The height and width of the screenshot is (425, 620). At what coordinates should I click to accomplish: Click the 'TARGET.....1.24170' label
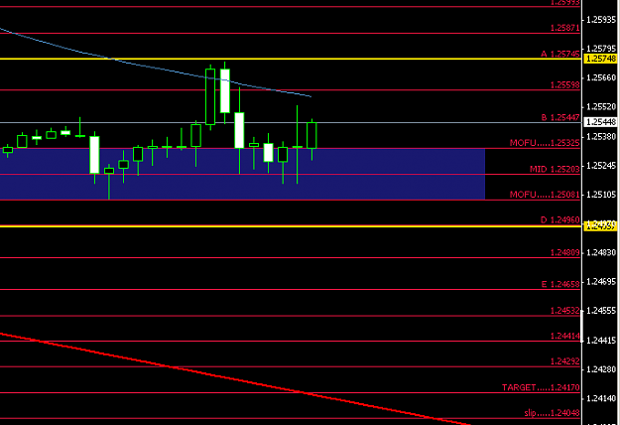pos(541,387)
